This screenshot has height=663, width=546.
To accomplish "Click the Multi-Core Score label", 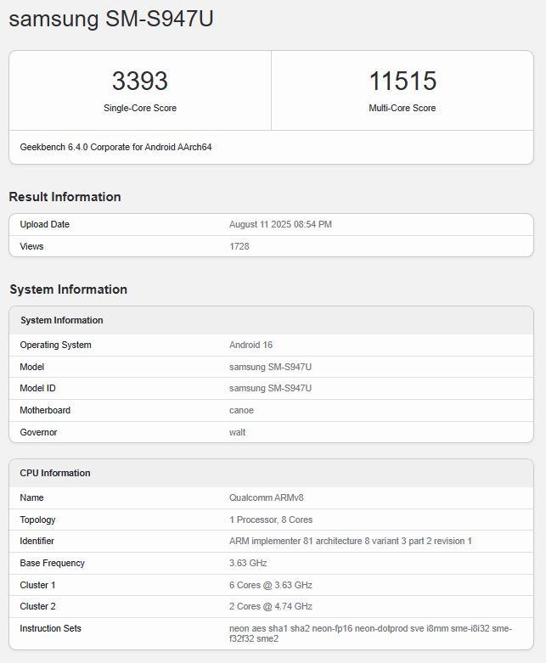I will point(402,109).
